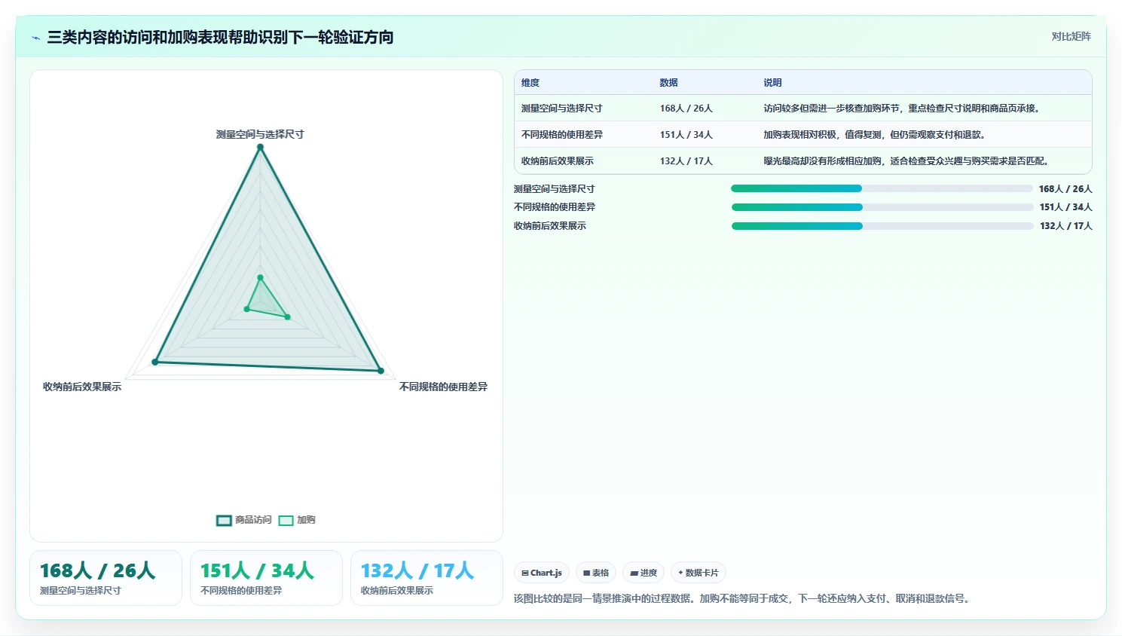Click radar axis label 收纳前后效果展示
Image resolution: width=1122 pixels, height=636 pixels.
point(82,387)
